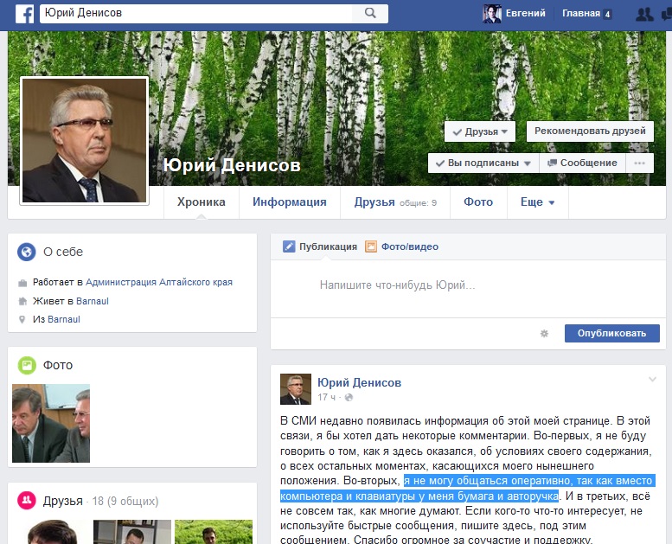Click the three-dots more options button

[x=639, y=163]
